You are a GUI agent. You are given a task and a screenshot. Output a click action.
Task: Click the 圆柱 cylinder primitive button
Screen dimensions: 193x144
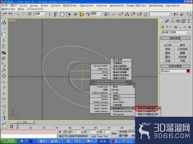(168, 53)
